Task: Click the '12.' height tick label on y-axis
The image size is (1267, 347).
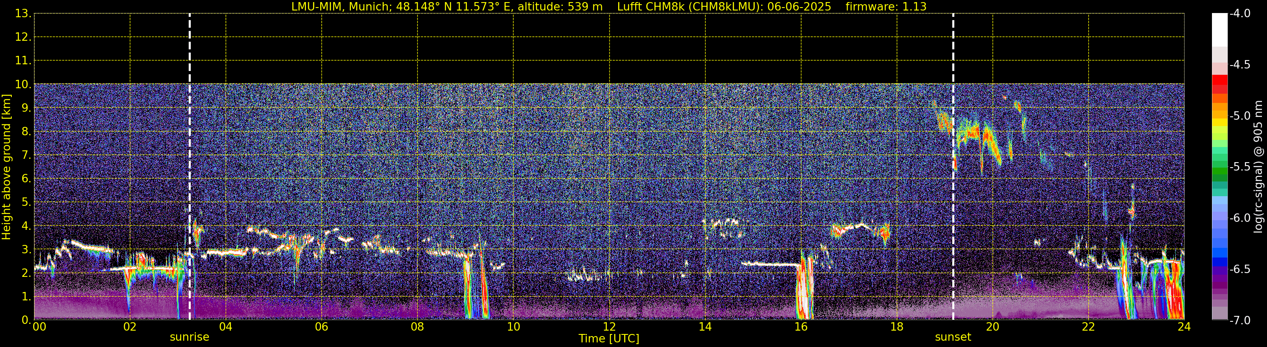Action: tap(23, 37)
